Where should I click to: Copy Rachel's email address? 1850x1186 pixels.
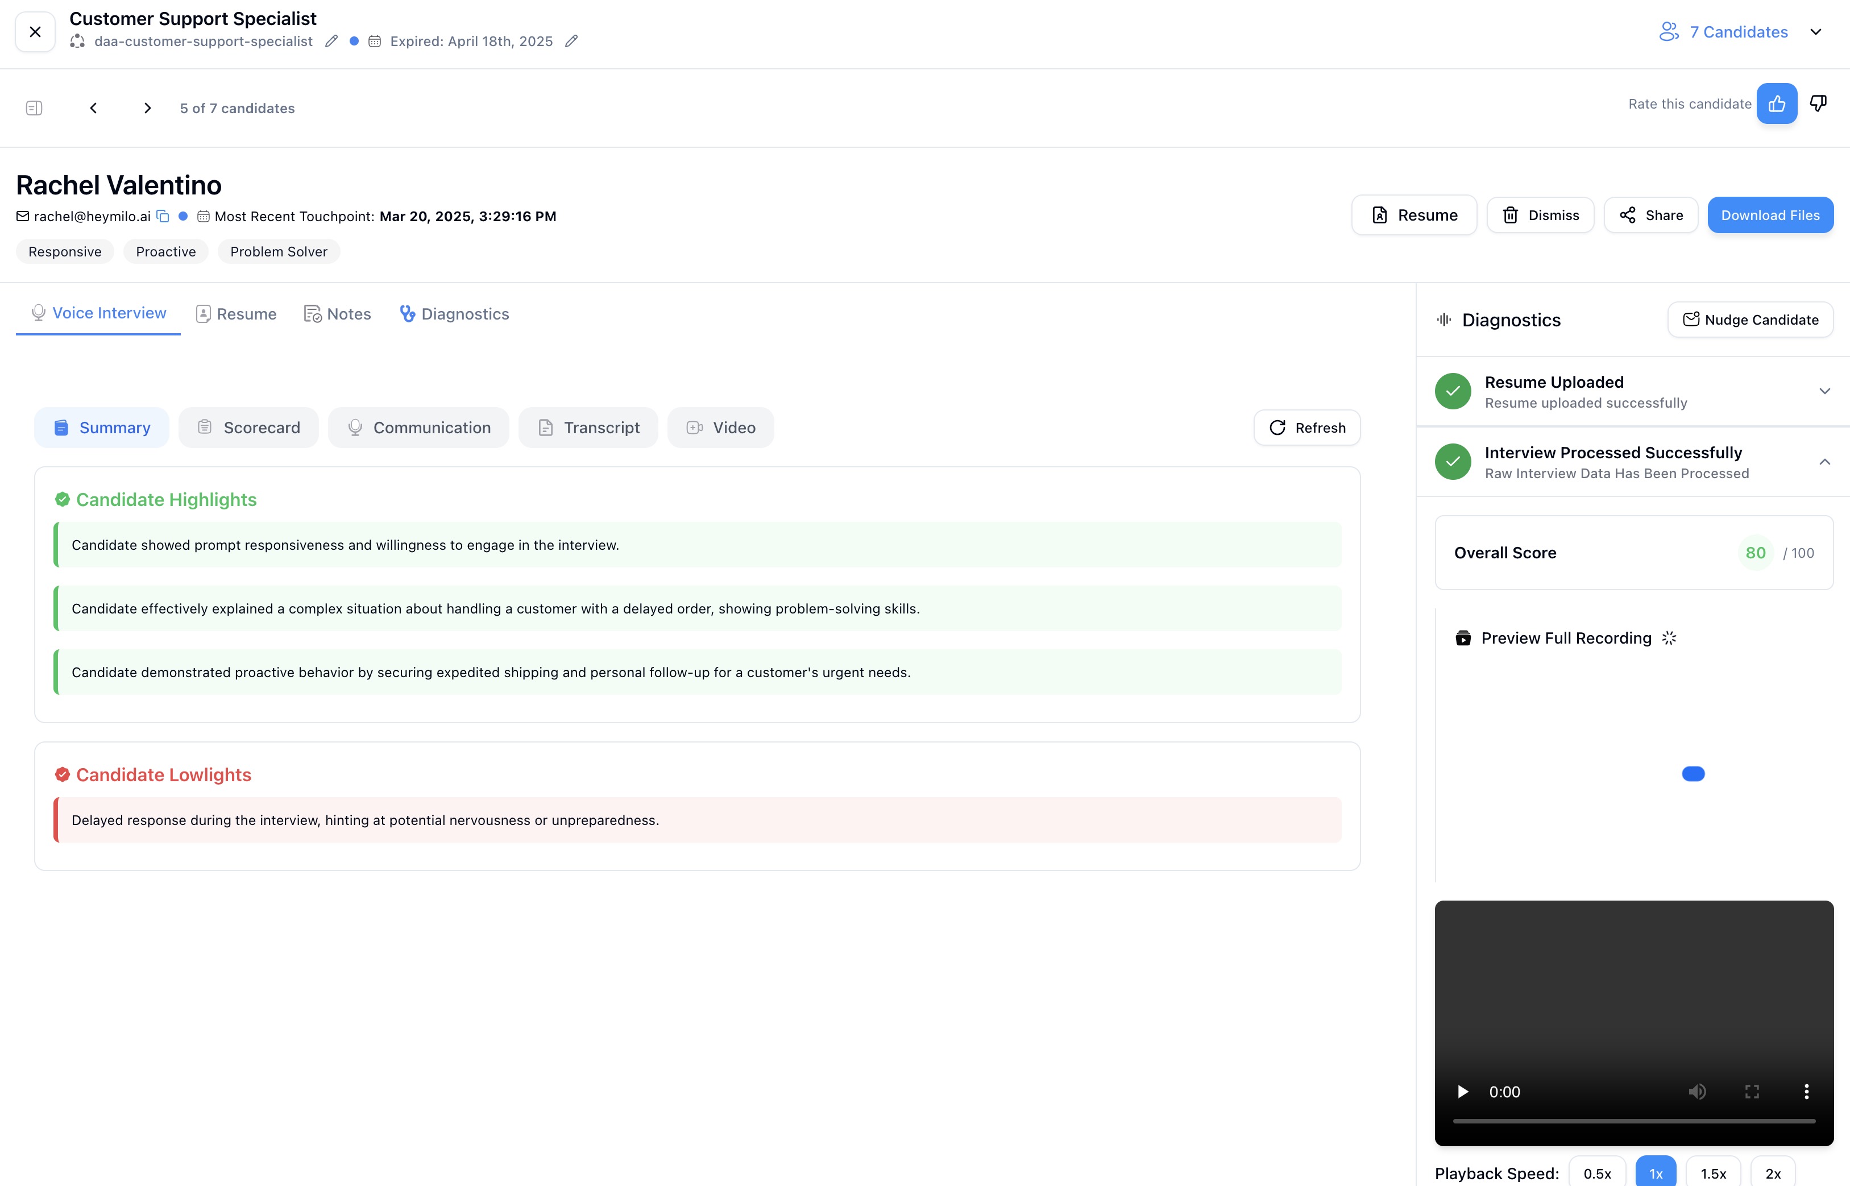(163, 217)
